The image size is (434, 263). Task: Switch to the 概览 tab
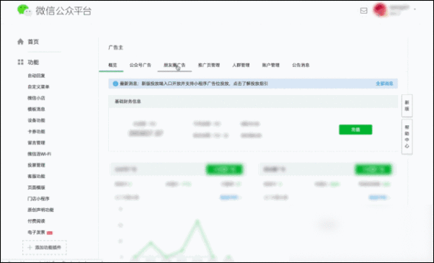[x=112, y=66]
